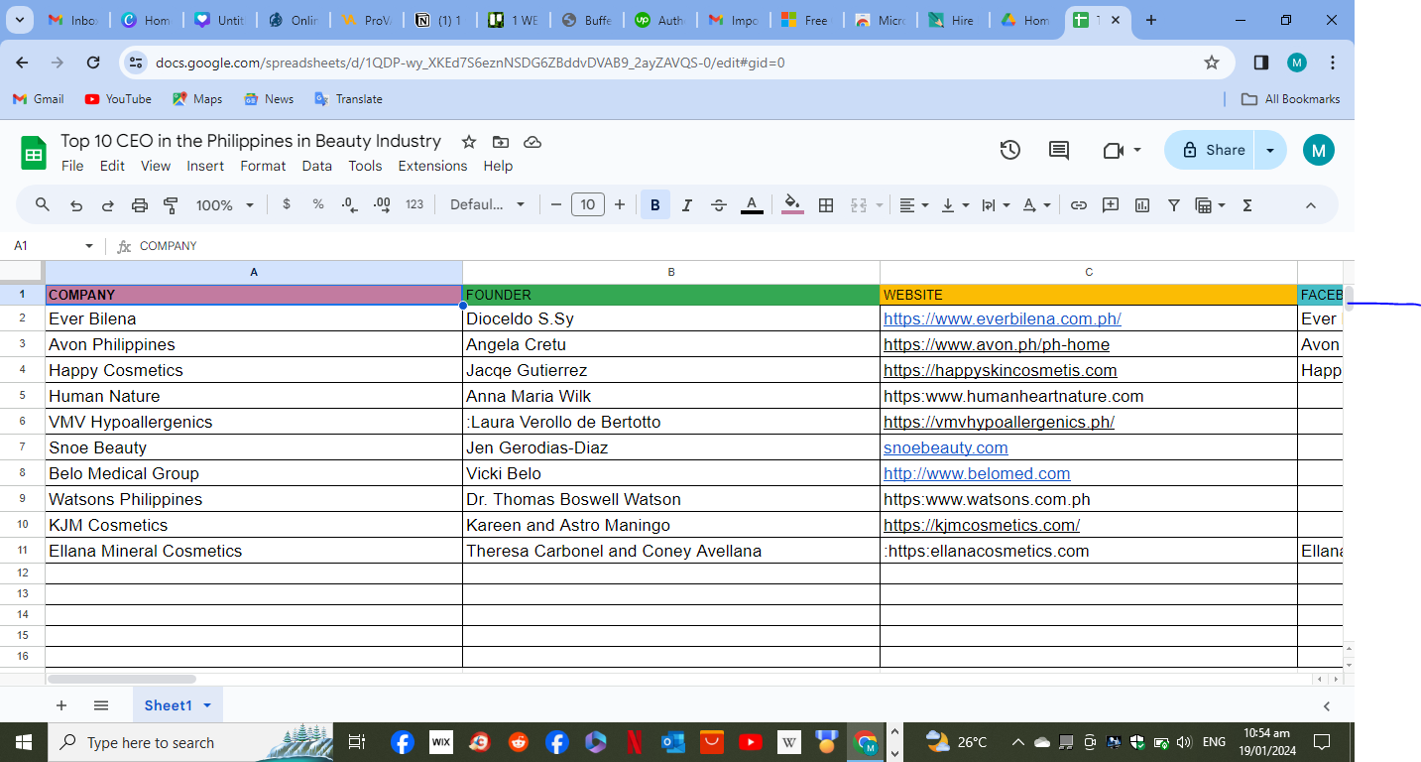Format as currency with dollar icon
Viewport: 1421px width, 762px height.
coord(287,204)
